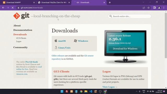Open GUI Clients sidebar sublink
Screen dimensions: 167x94
pos(21,38)
